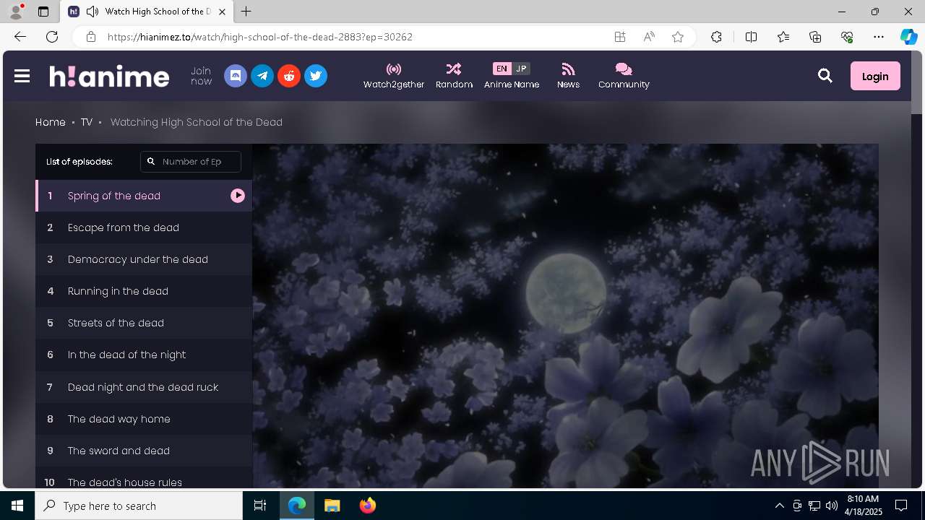The width and height of the screenshot is (925, 520).
Task: Select episode 5 Streets of the dead
Action: click(x=144, y=323)
